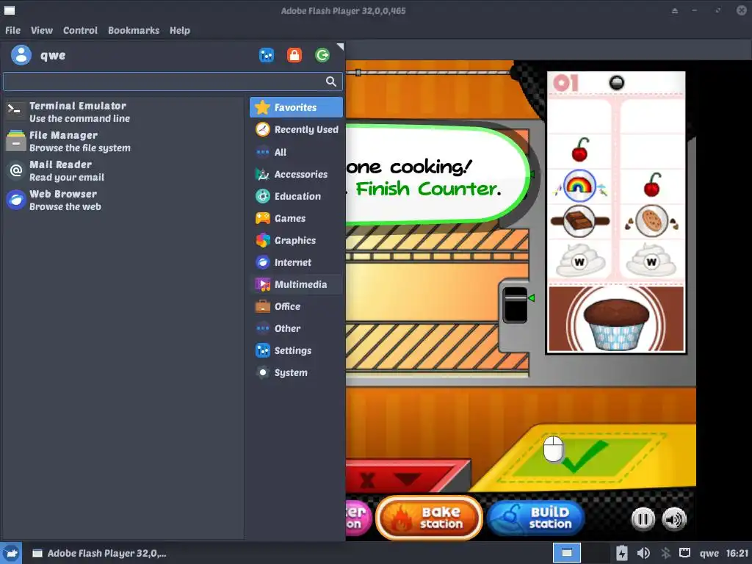Click the volume tray icon
The width and height of the screenshot is (752, 564).
643,553
